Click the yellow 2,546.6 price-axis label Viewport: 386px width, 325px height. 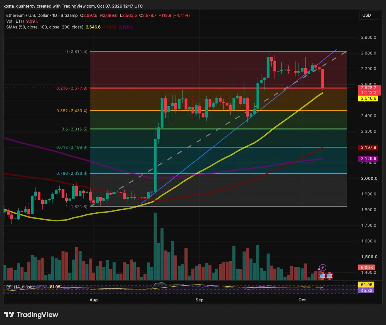coord(368,98)
